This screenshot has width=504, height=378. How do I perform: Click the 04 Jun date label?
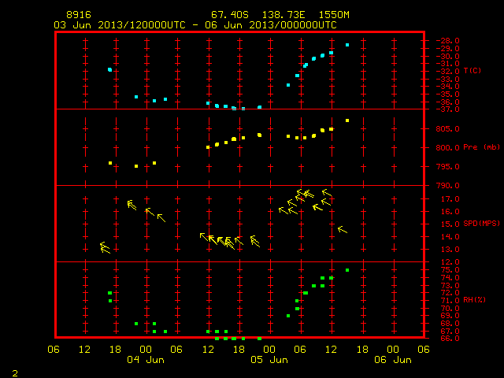tap(146, 360)
